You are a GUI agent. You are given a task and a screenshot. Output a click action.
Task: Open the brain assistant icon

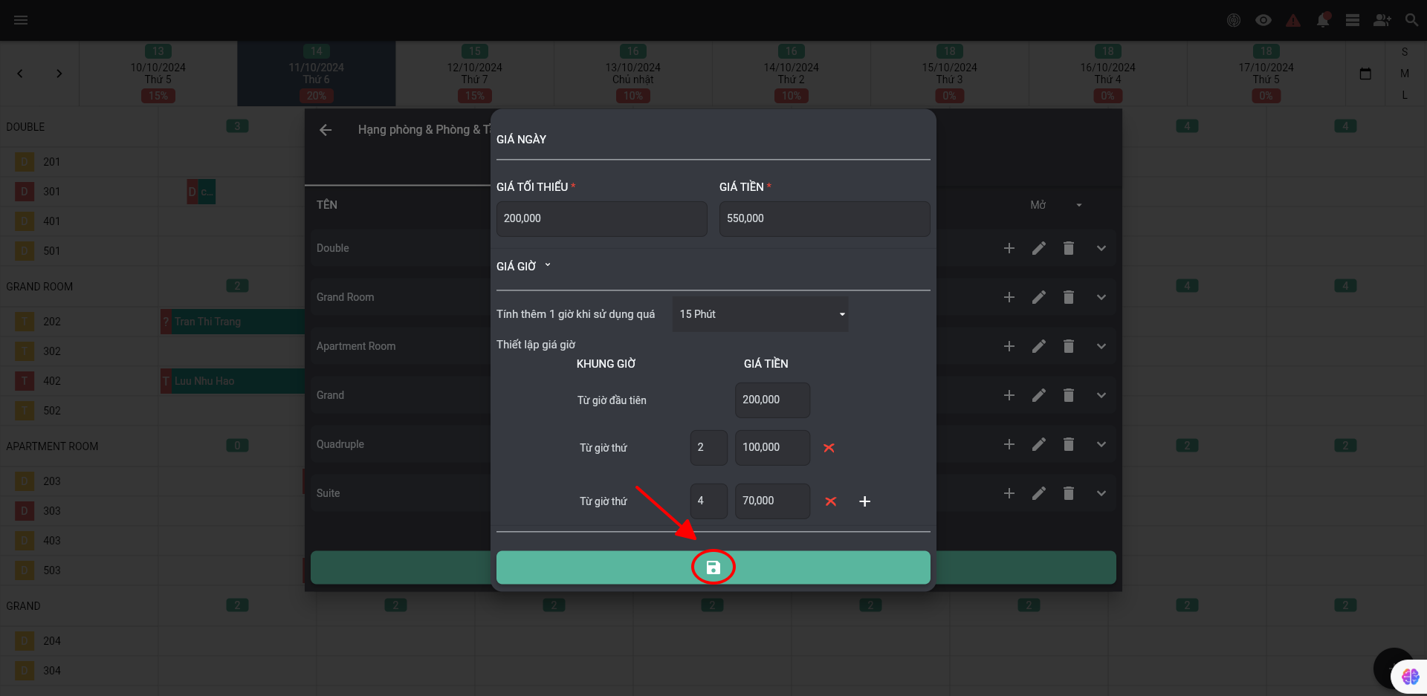coord(1410,677)
